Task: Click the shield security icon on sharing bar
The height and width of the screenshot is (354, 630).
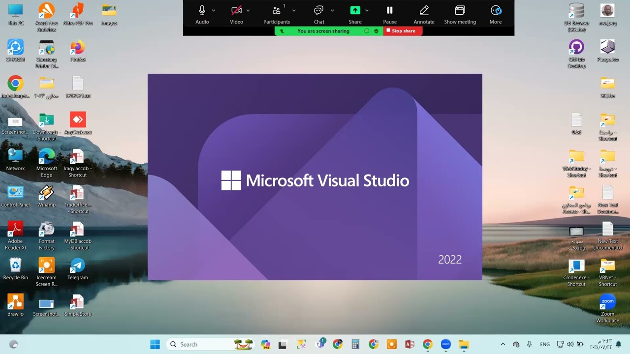Action: [377, 31]
